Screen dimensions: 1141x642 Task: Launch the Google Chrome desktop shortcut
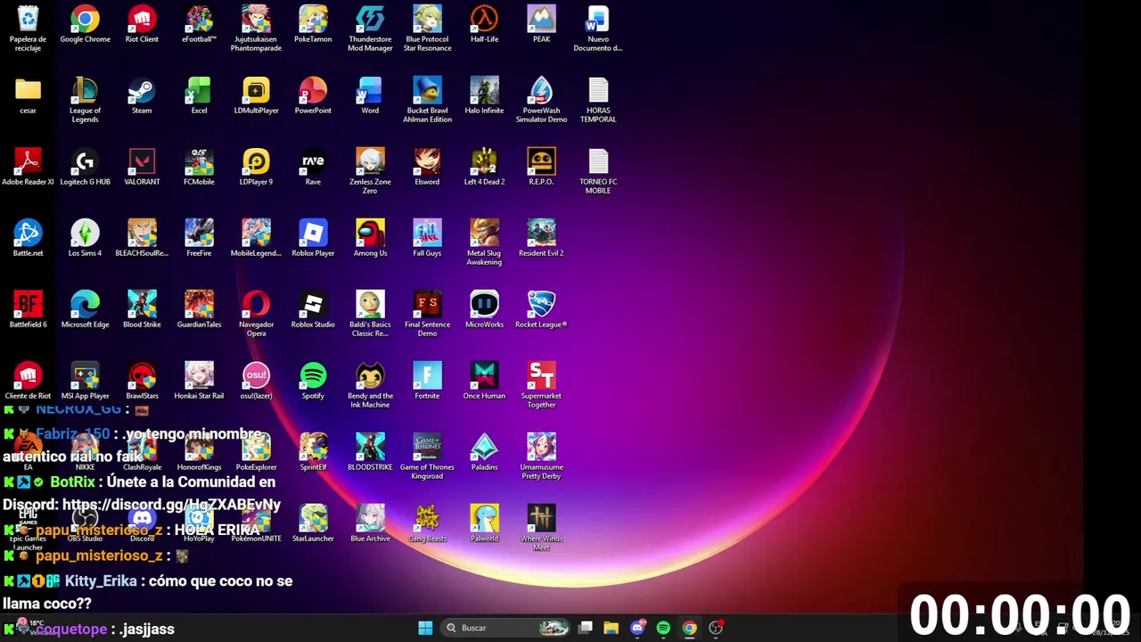pyautogui.click(x=85, y=25)
